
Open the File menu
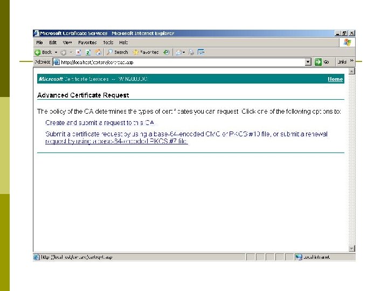(x=39, y=43)
